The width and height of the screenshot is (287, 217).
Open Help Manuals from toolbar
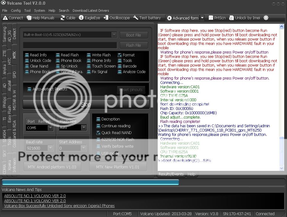coord(29,18)
